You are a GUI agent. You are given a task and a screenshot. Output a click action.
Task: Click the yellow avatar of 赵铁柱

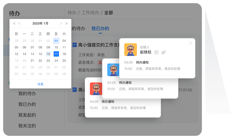coord(130,50)
